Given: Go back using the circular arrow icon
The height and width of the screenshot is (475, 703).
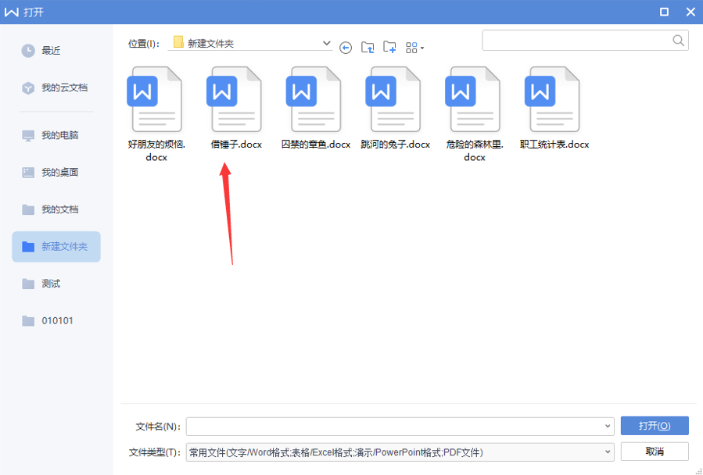Looking at the screenshot, I should [x=345, y=48].
